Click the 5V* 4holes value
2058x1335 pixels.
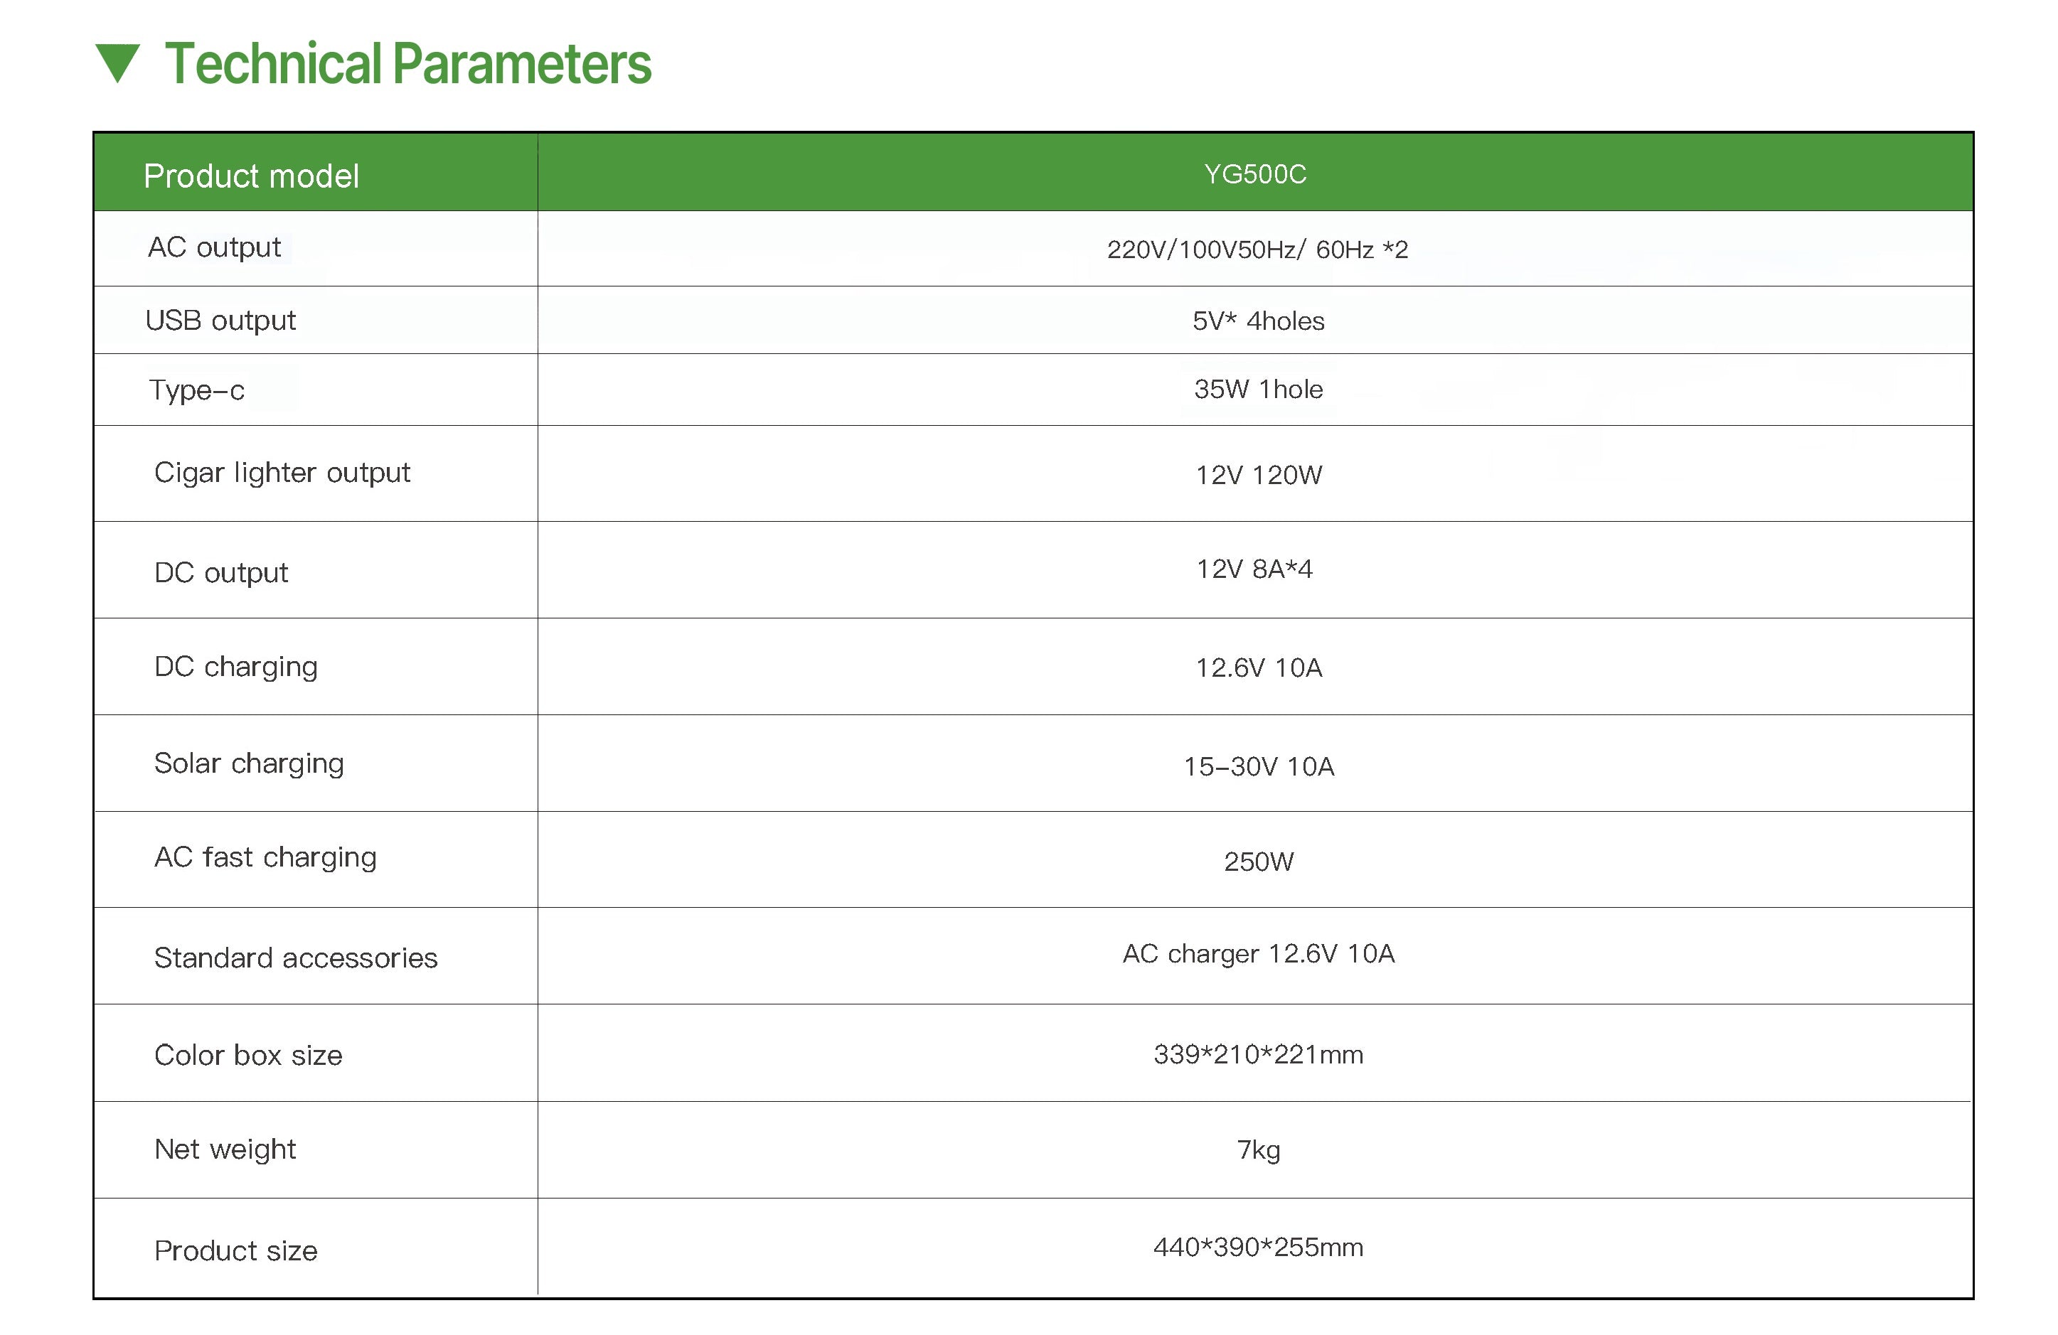click(1258, 321)
